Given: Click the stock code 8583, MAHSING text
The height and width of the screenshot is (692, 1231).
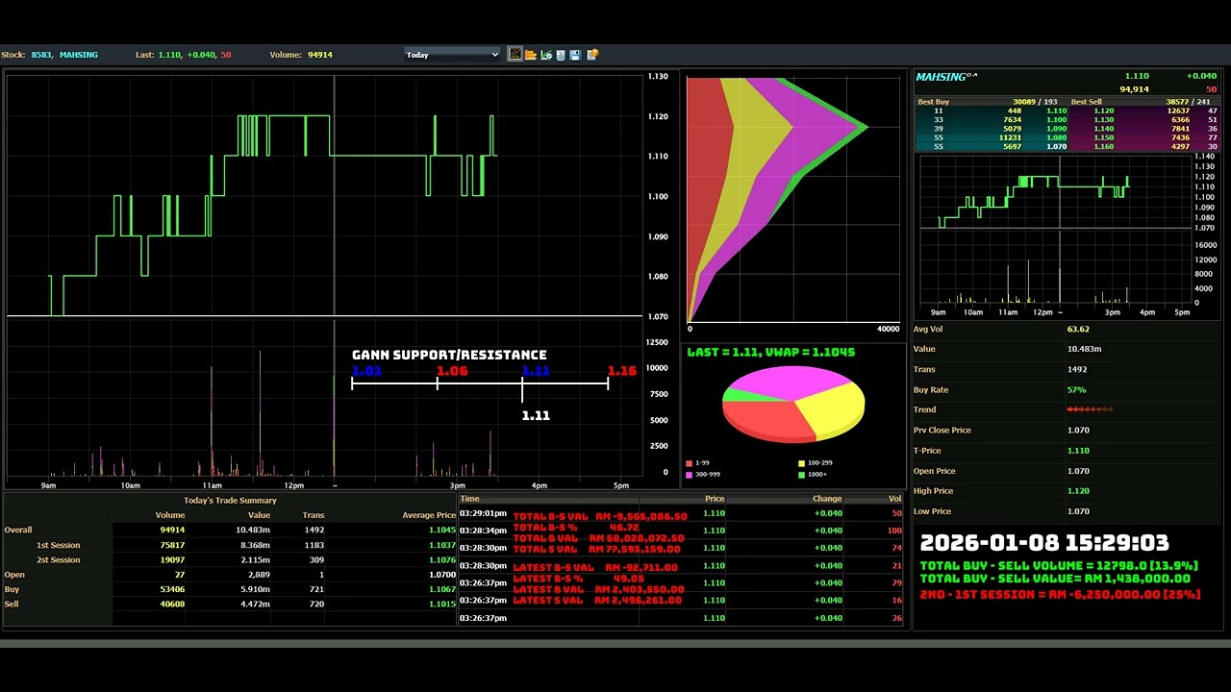Looking at the screenshot, I should (x=64, y=55).
